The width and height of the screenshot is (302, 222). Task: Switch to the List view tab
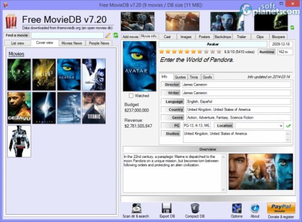(18, 43)
